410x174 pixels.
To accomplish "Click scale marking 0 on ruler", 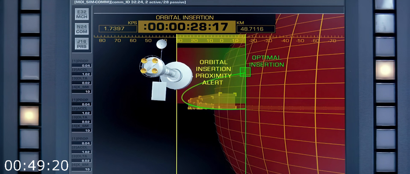I will coord(221,40).
